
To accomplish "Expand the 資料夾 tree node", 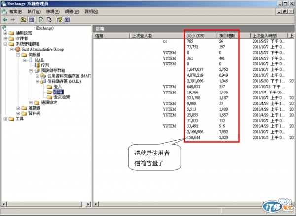I will tap(18, 113).
